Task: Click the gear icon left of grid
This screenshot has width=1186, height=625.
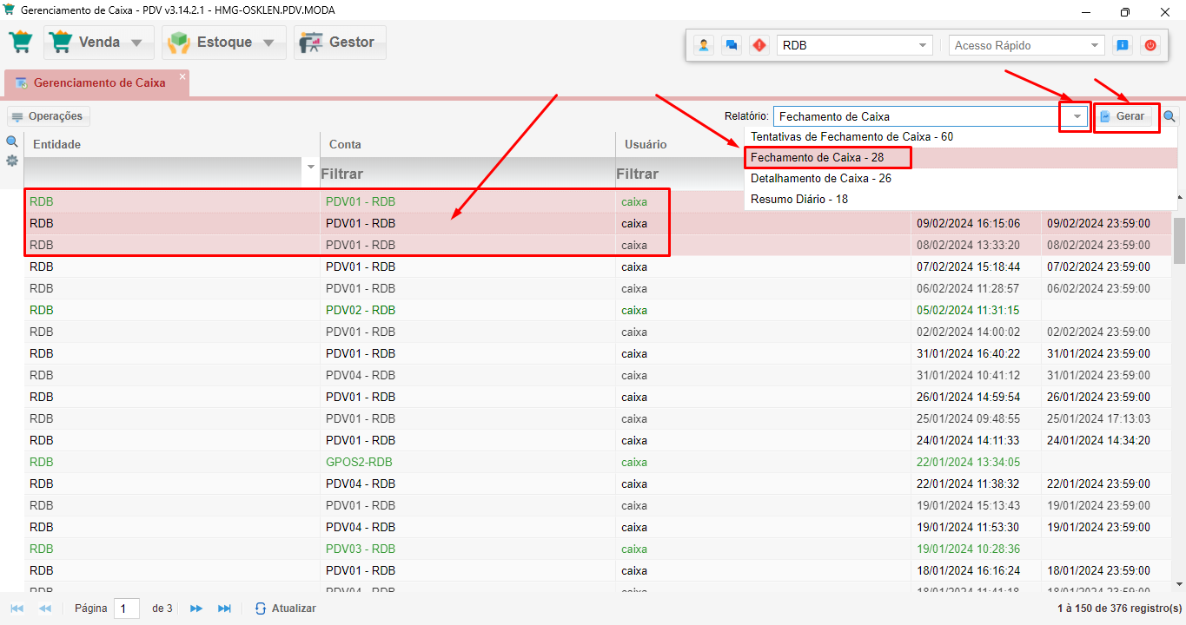Action: (x=12, y=161)
